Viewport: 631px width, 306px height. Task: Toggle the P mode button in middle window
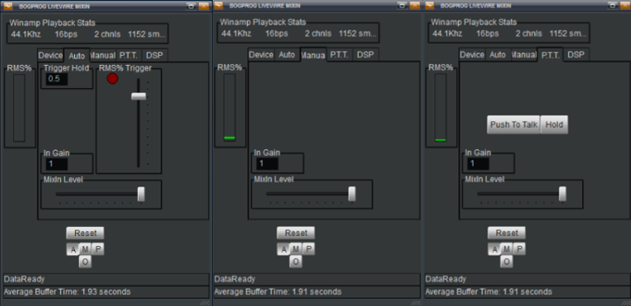tap(309, 249)
